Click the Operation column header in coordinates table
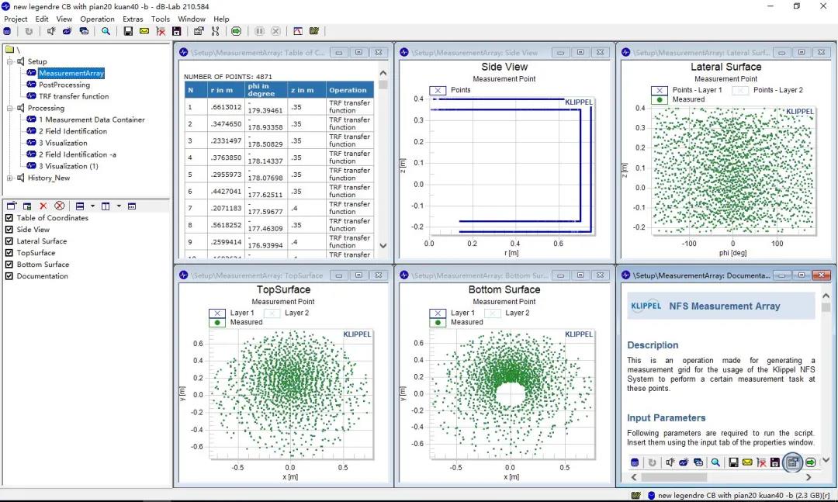The width and height of the screenshot is (838, 502). coord(349,90)
